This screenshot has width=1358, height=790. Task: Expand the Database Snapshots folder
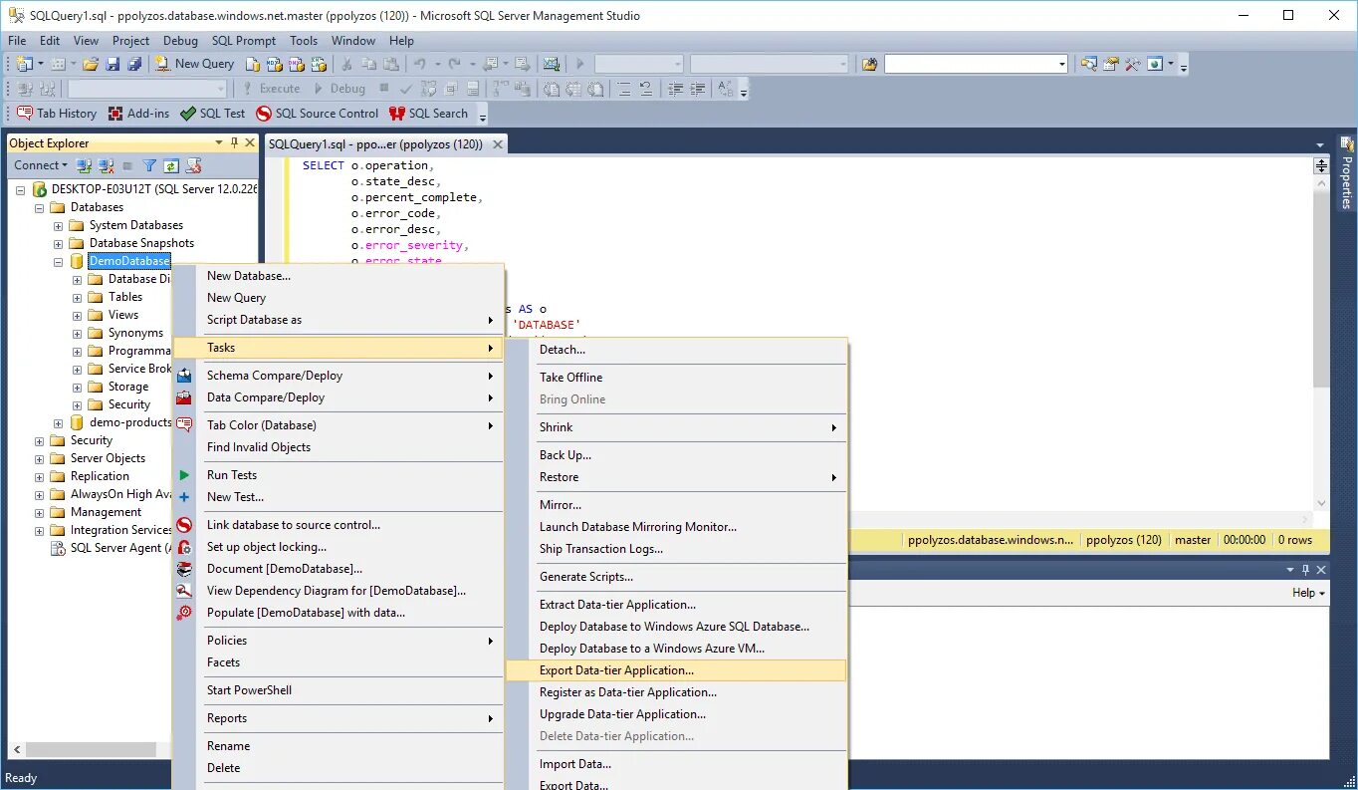point(58,243)
